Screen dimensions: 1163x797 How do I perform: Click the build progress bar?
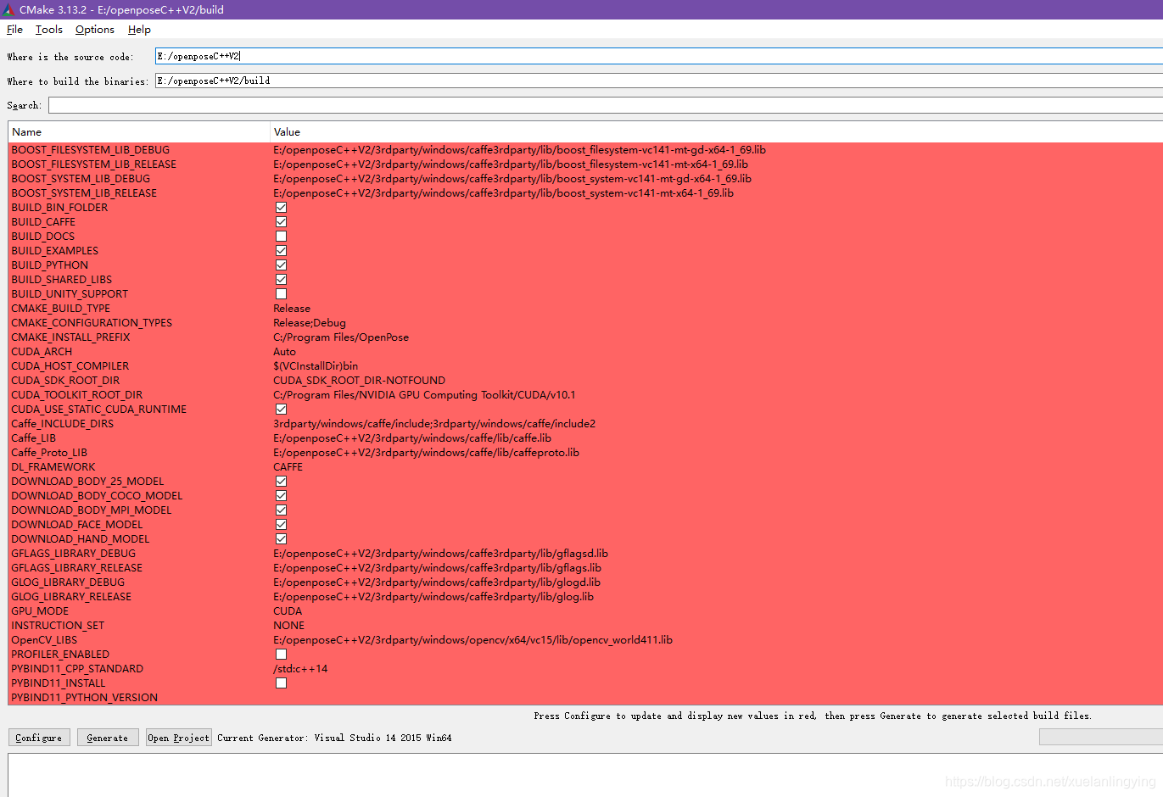click(1100, 737)
